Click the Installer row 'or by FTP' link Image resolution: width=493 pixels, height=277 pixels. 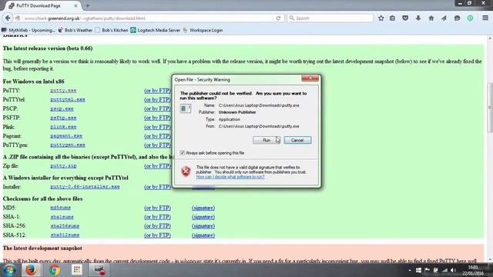click(x=157, y=187)
